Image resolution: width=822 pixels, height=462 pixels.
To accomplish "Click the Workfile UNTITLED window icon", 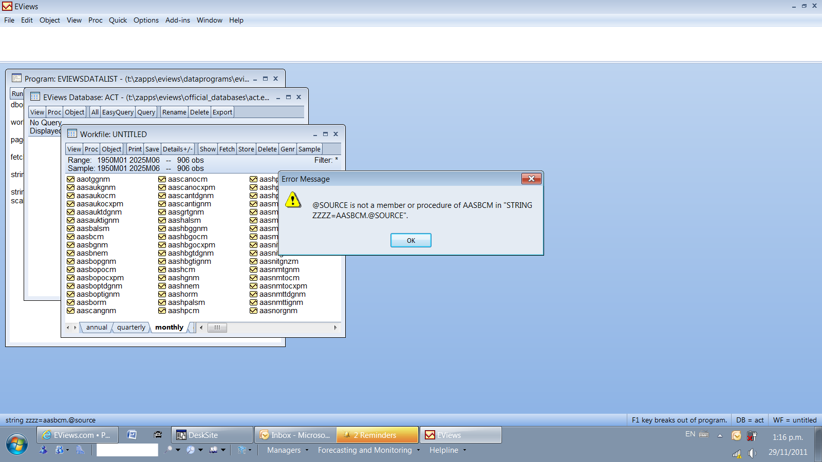I will [x=72, y=134].
